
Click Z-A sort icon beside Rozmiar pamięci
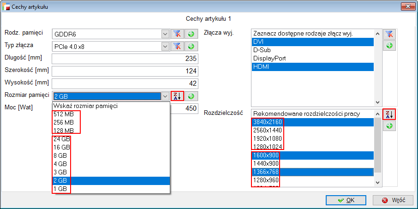point(177,96)
